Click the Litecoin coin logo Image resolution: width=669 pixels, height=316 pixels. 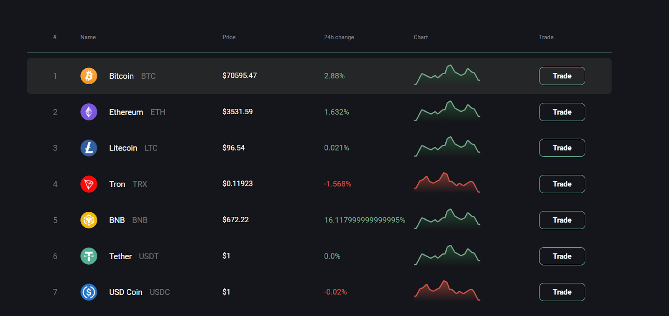(89, 148)
